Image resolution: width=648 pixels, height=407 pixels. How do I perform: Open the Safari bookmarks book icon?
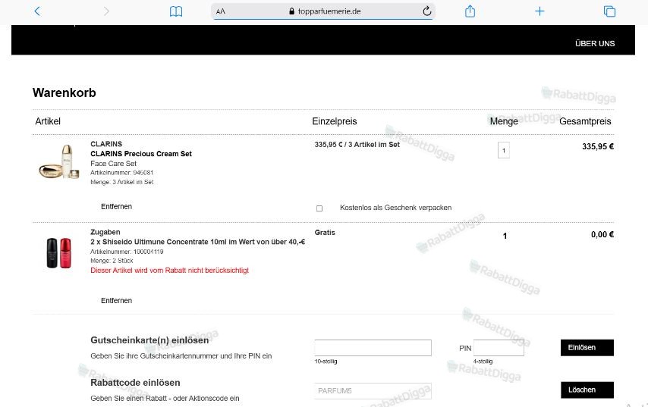pyautogui.click(x=176, y=11)
